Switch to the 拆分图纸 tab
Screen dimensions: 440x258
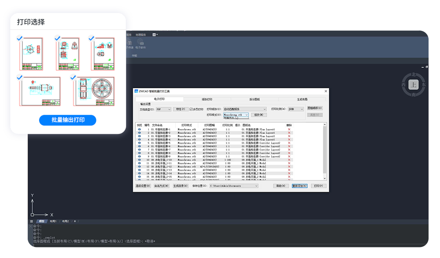255,99
